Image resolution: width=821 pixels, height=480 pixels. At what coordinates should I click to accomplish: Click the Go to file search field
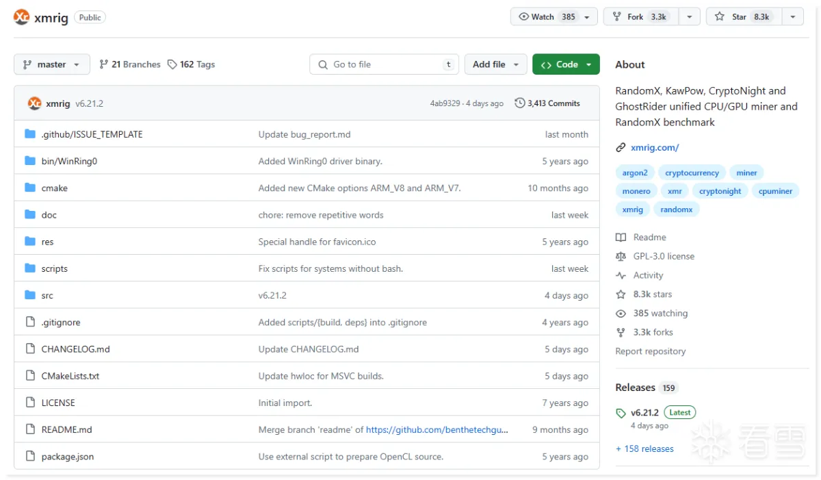pos(383,64)
